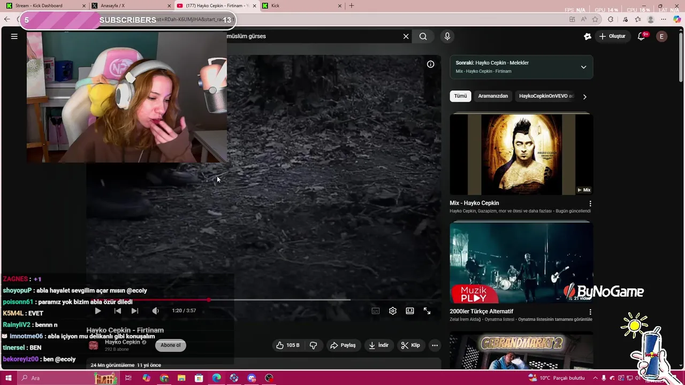Mute the video volume icon
Screen dimensions: 685x385
(x=155, y=311)
